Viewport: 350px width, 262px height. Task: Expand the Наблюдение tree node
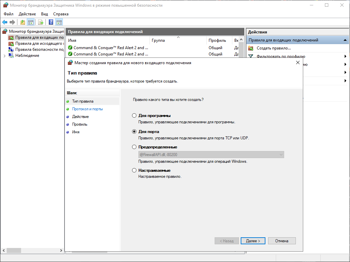click(4, 55)
